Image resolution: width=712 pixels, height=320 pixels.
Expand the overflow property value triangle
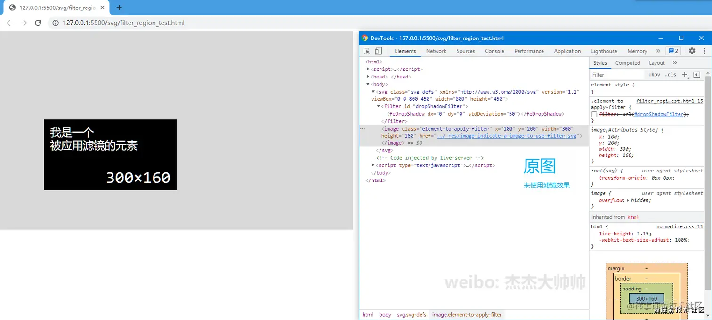(x=628, y=200)
